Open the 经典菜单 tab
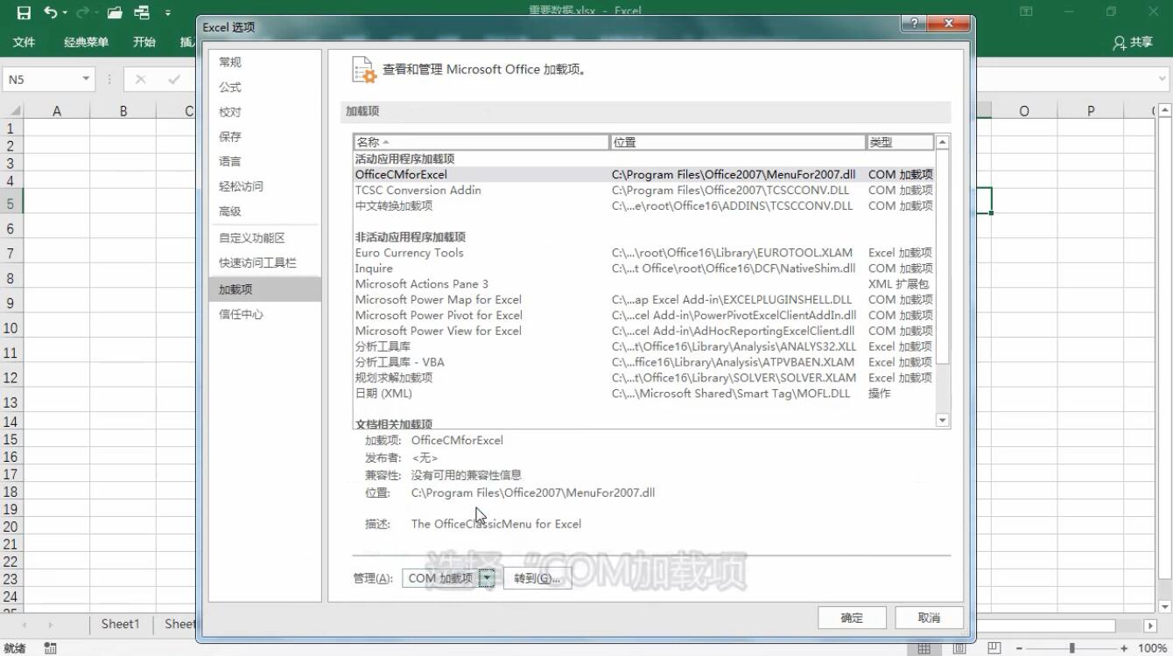 pyautogui.click(x=86, y=42)
